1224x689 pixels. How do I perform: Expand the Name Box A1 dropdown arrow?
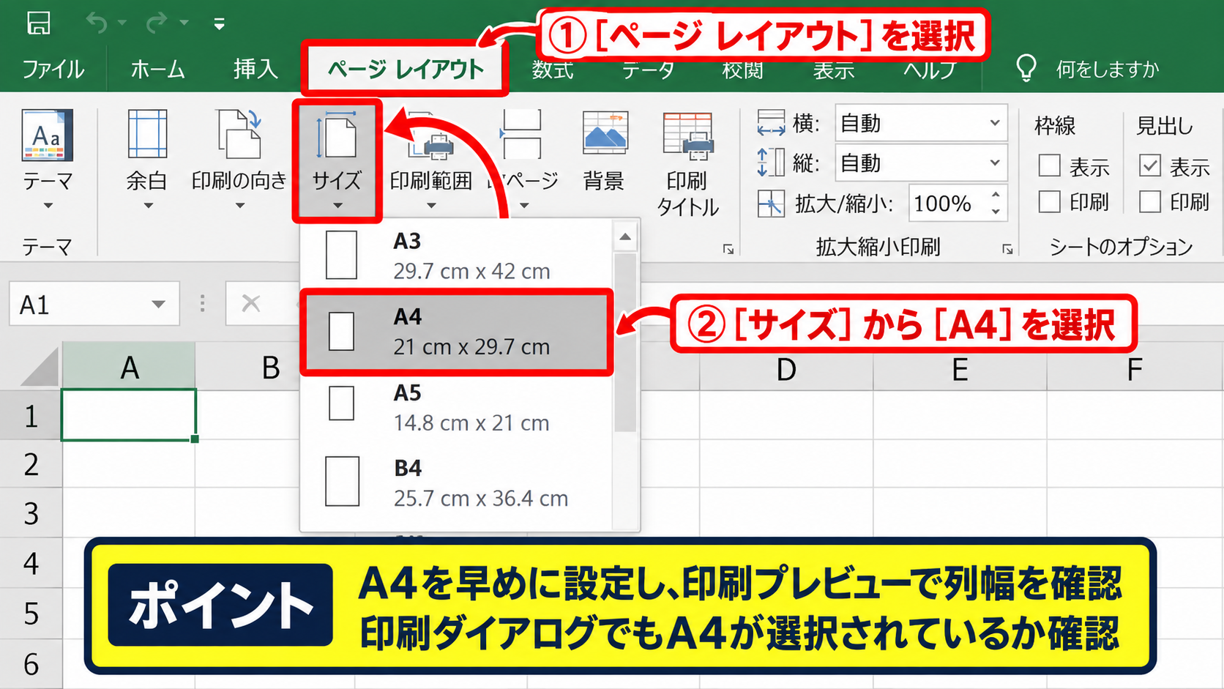[x=158, y=304]
